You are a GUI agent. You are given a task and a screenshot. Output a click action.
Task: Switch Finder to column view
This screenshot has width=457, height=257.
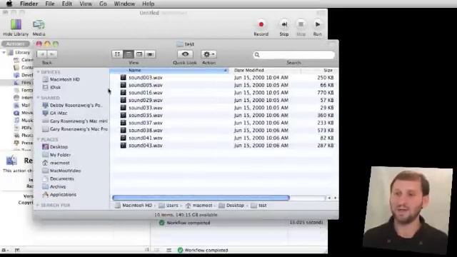(x=139, y=54)
